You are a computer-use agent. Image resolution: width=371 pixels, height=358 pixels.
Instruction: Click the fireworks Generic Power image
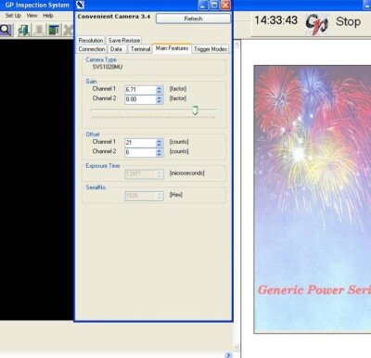(x=313, y=199)
